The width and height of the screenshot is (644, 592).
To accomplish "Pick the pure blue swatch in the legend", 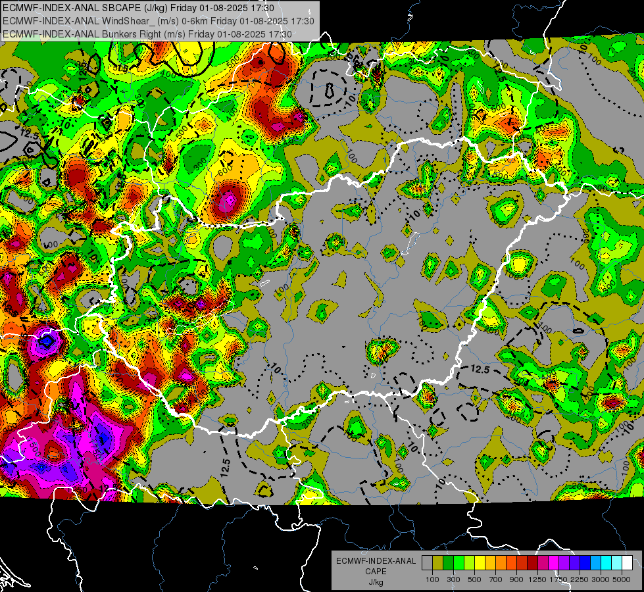I will click(x=585, y=562).
